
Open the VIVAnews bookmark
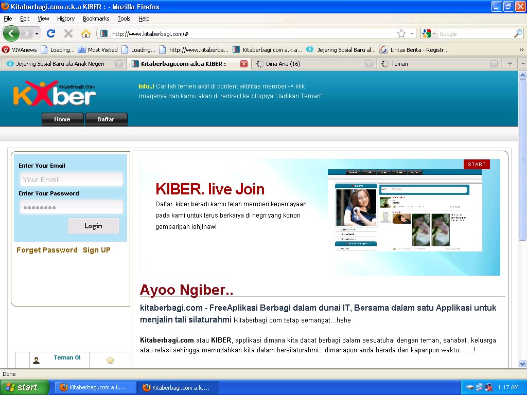19,50
